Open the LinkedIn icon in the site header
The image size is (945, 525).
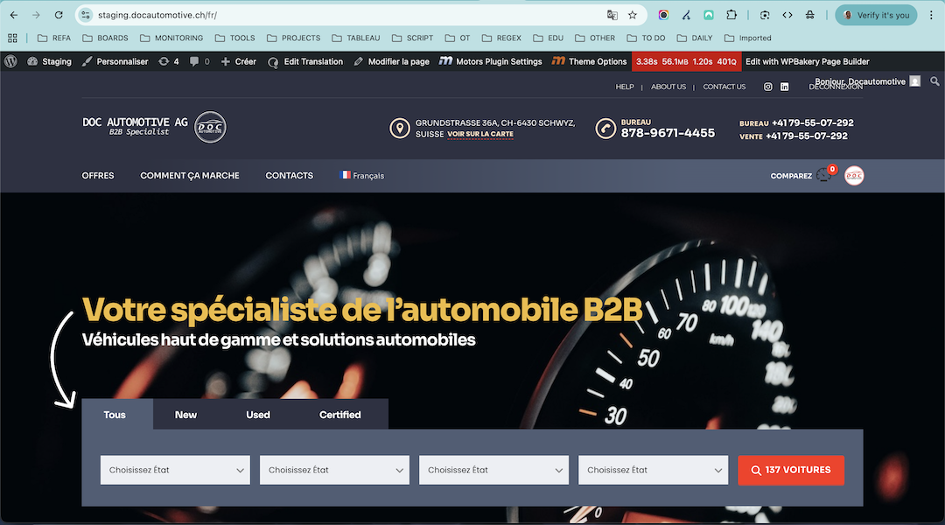pos(784,87)
